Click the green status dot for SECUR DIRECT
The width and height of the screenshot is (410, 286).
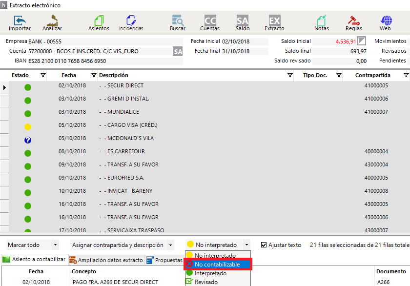[28, 87]
